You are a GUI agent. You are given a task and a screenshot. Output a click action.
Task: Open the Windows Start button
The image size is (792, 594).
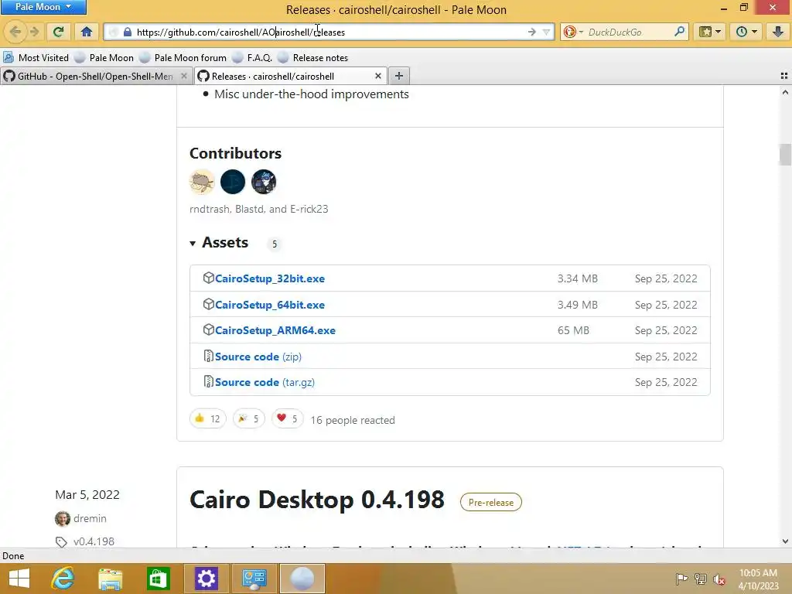[x=19, y=579]
